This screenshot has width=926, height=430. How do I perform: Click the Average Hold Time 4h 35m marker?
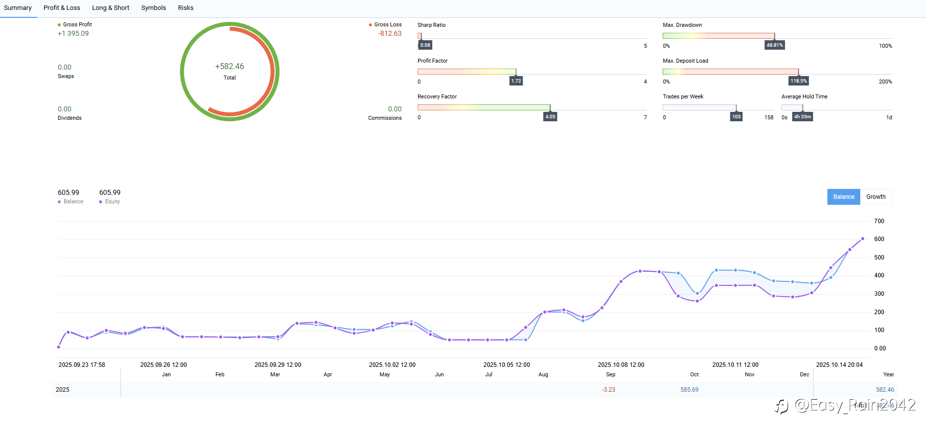[803, 117]
